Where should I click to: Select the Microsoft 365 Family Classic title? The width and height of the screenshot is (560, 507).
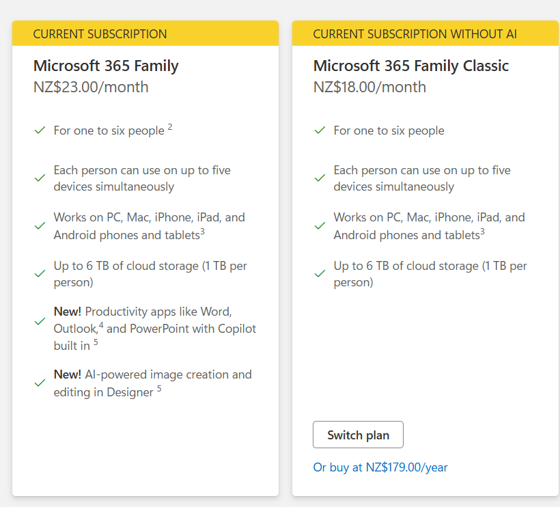(x=410, y=66)
